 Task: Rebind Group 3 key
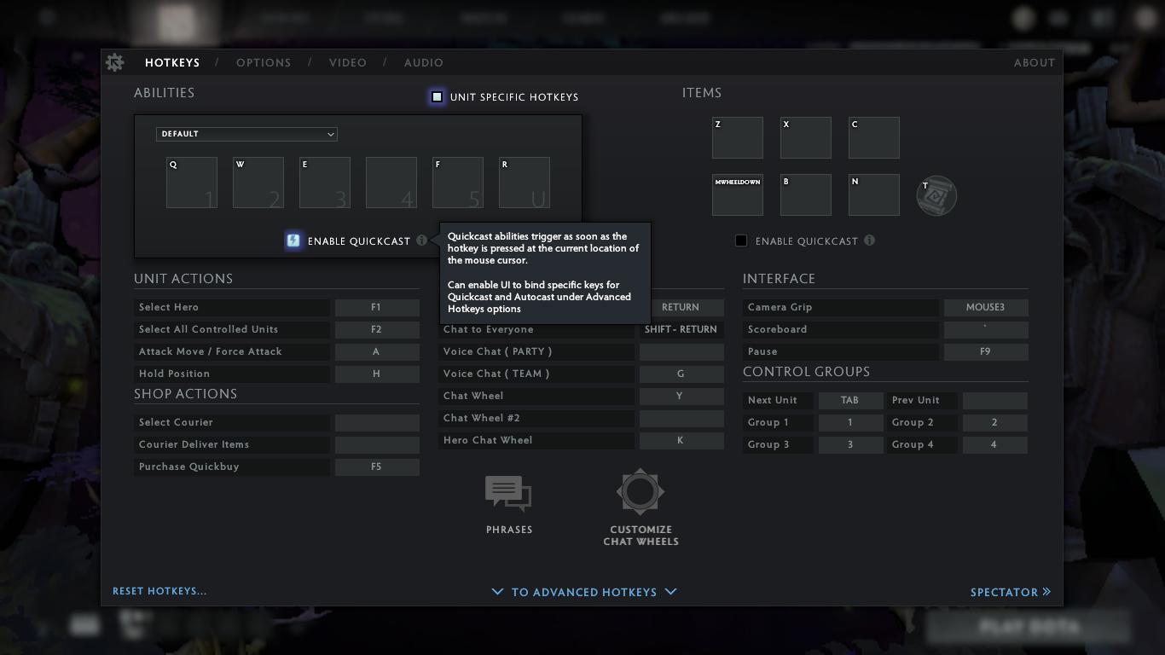coord(850,444)
